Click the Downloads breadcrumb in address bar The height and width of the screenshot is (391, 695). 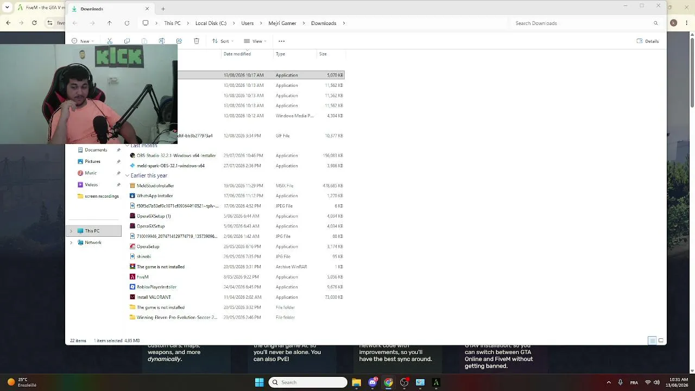(324, 23)
